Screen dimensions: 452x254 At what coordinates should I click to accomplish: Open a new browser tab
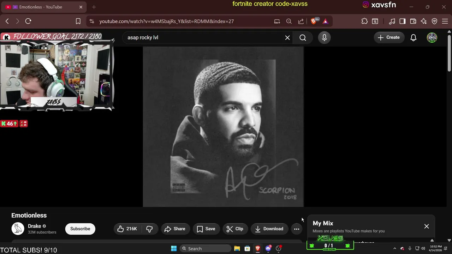(x=94, y=7)
